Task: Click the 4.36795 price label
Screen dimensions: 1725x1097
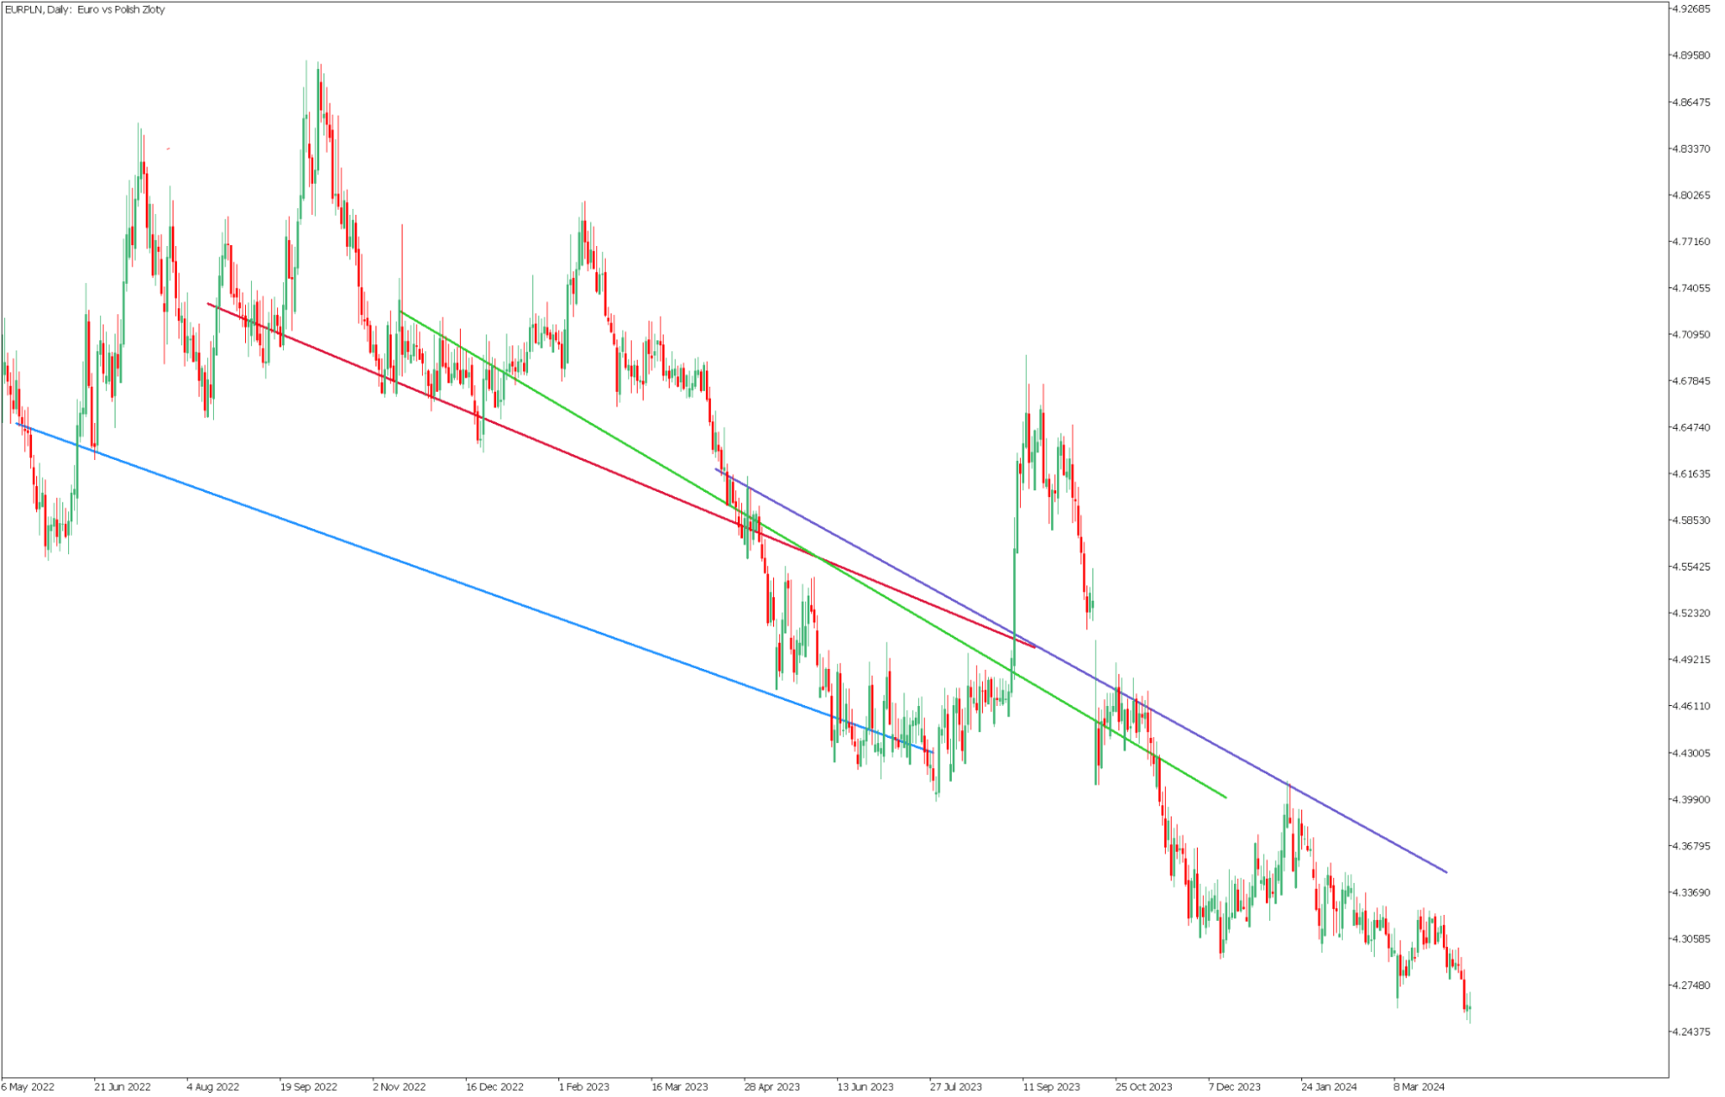Action: click(1690, 846)
